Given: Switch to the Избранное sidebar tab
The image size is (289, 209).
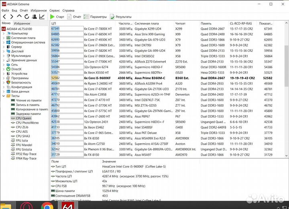Looking at the screenshot, I should point(22,23).
